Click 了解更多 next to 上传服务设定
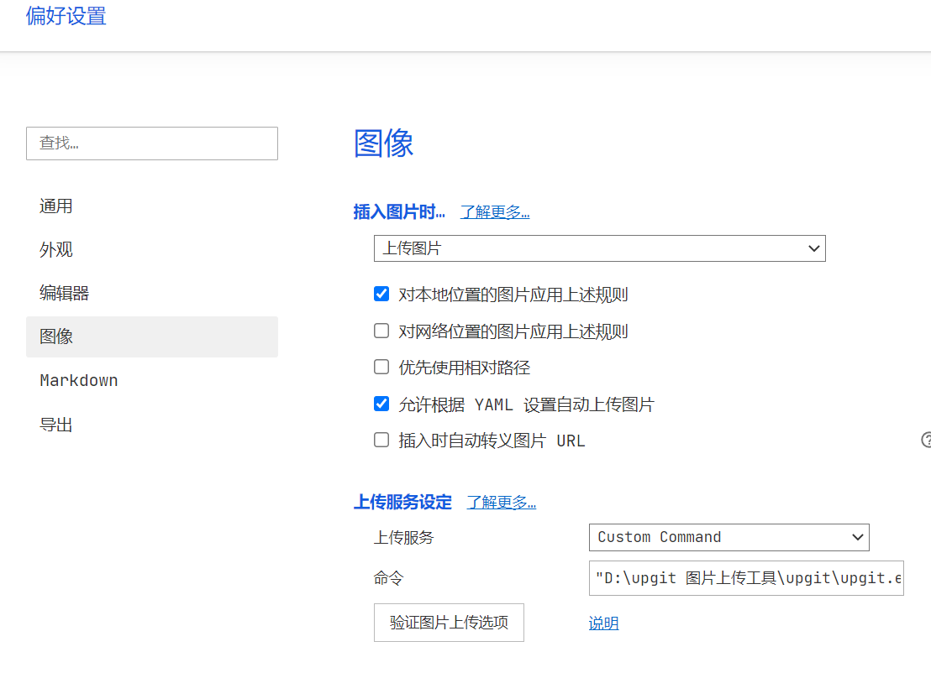 [502, 503]
